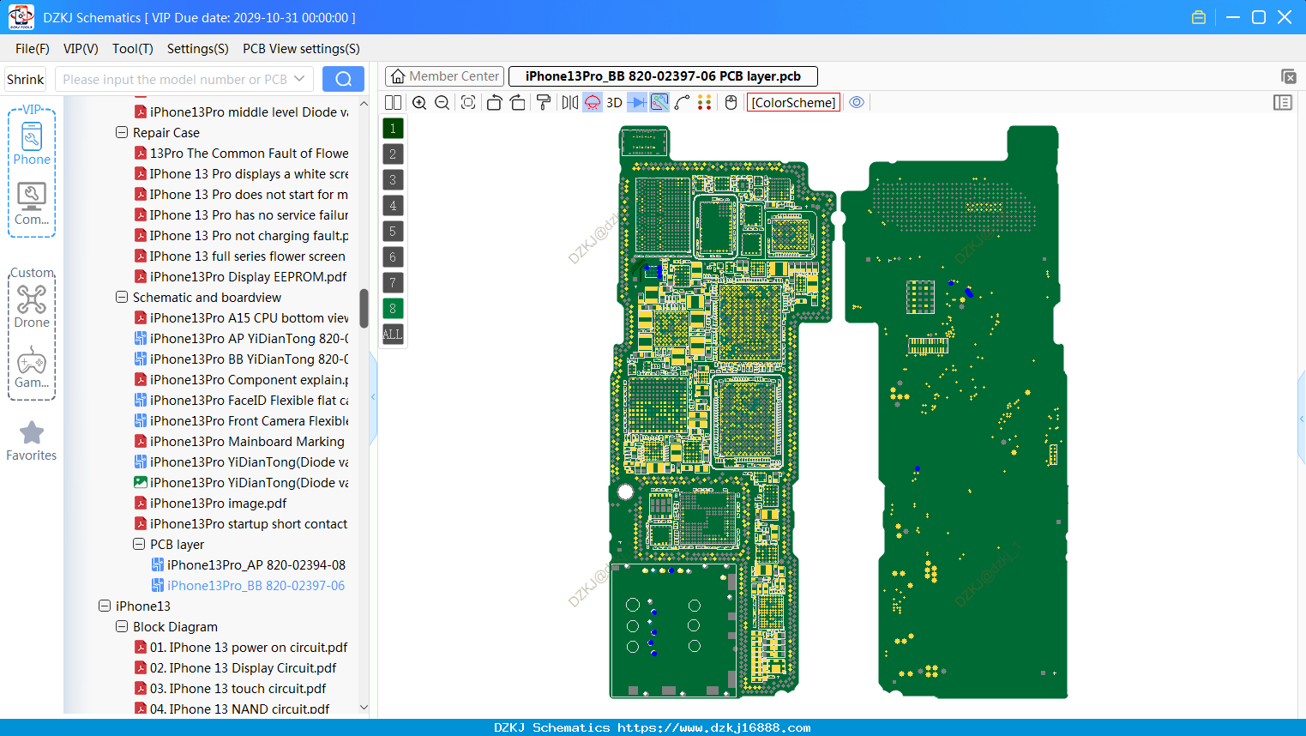Screen dimensions: 1306x736
Task: Toggle the trace routing view icon
Action: click(659, 103)
